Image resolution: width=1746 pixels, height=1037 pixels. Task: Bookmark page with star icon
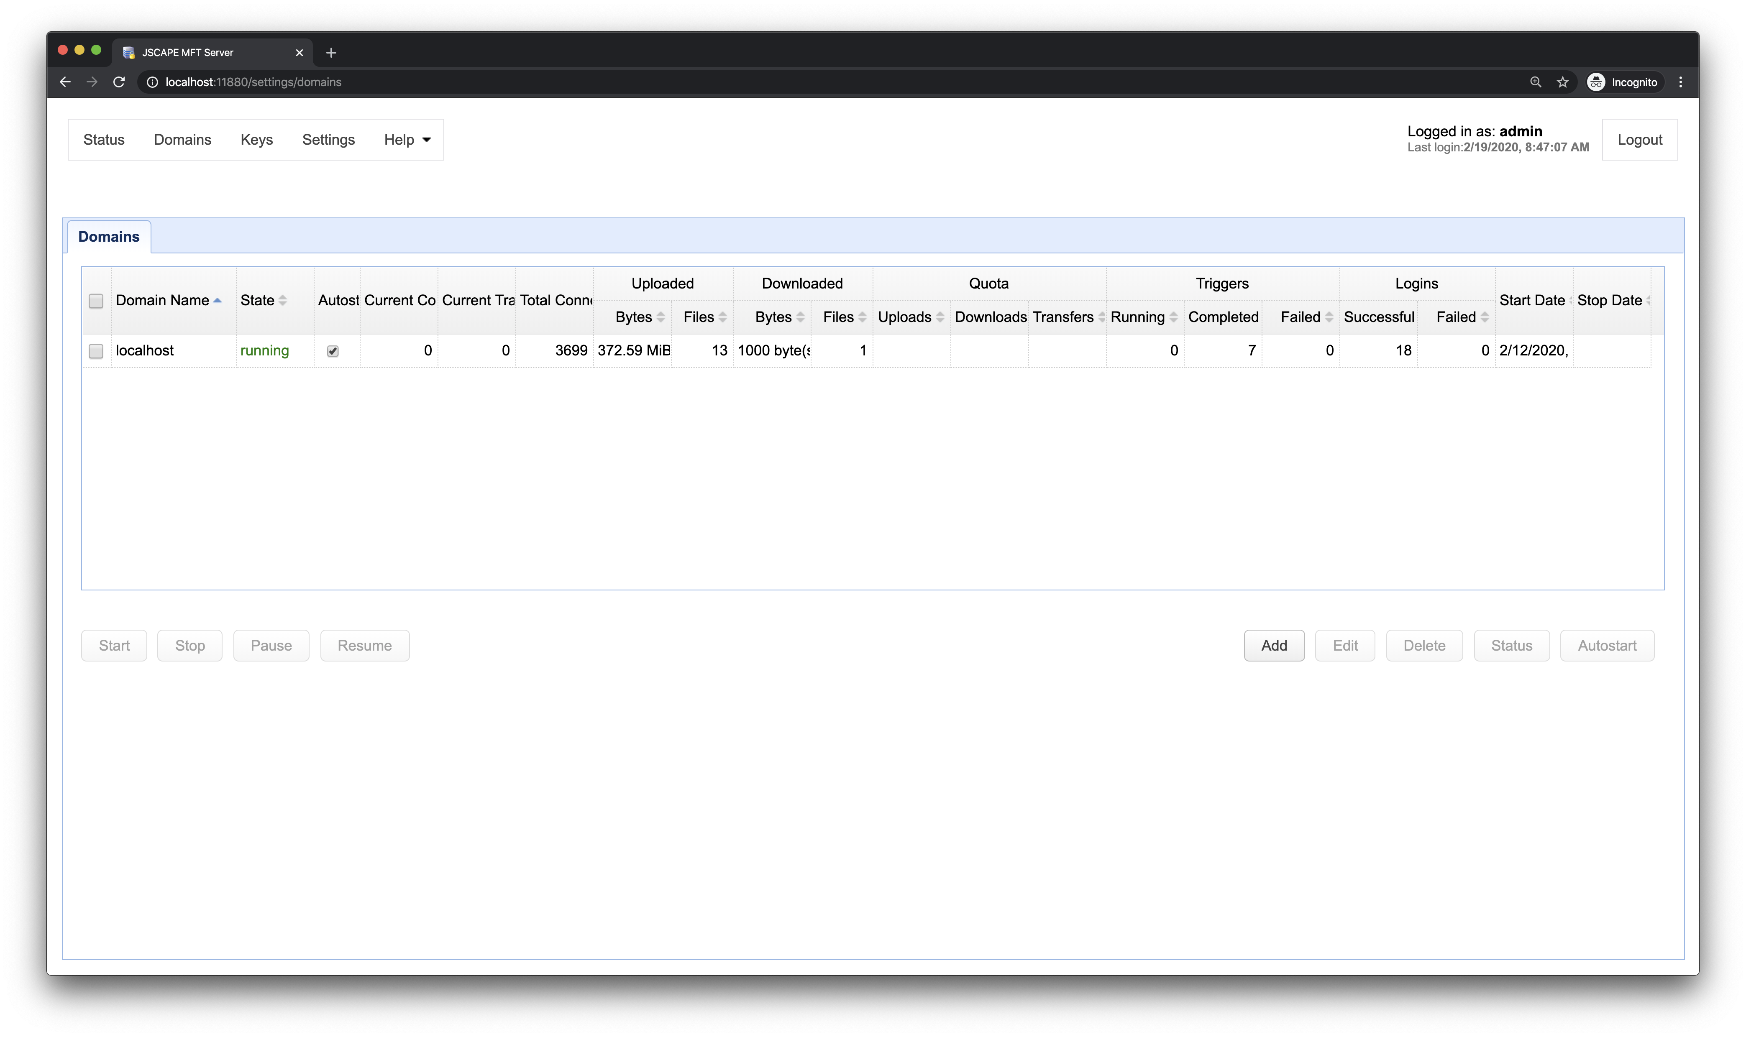[1563, 82]
